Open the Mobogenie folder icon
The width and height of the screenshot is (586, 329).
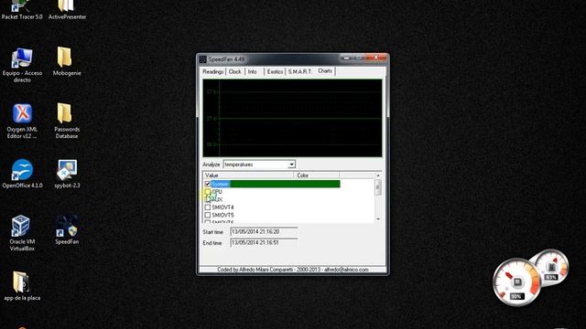coord(67,61)
